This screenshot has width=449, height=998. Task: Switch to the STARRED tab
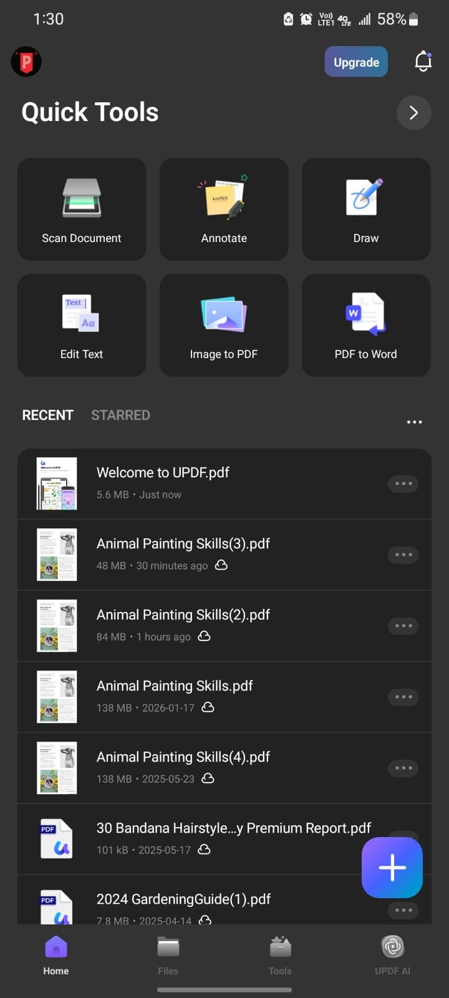(x=120, y=415)
